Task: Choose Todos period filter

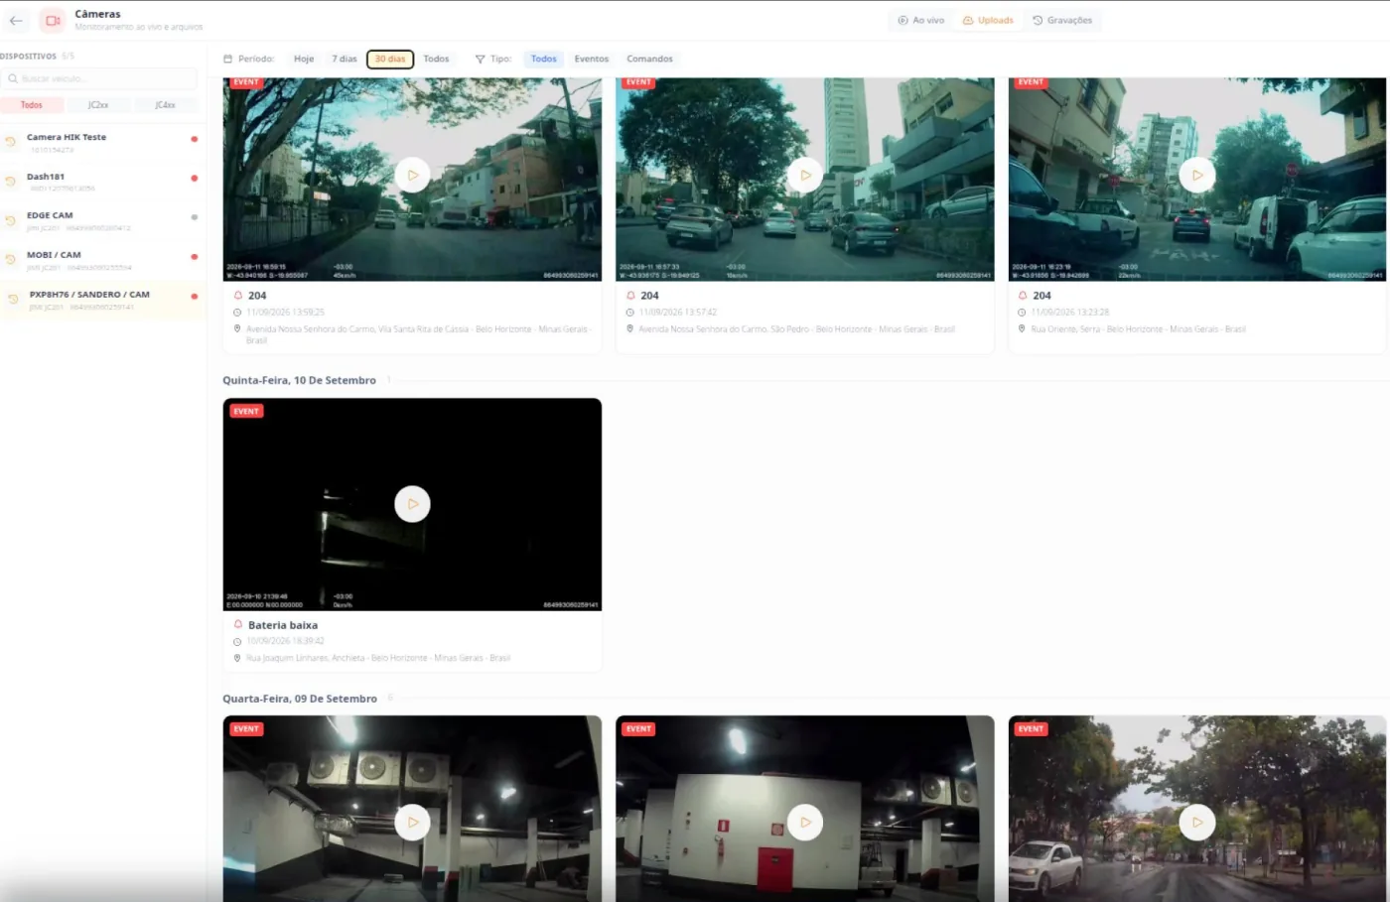Action: click(436, 59)
